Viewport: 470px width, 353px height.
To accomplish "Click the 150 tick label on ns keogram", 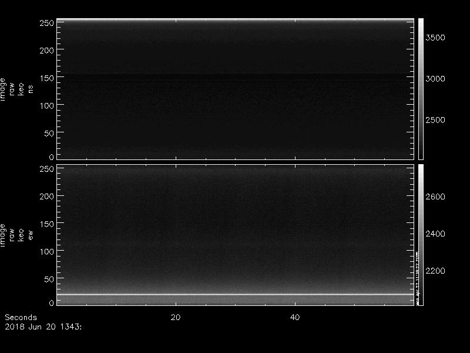I will tap(47, 78).
